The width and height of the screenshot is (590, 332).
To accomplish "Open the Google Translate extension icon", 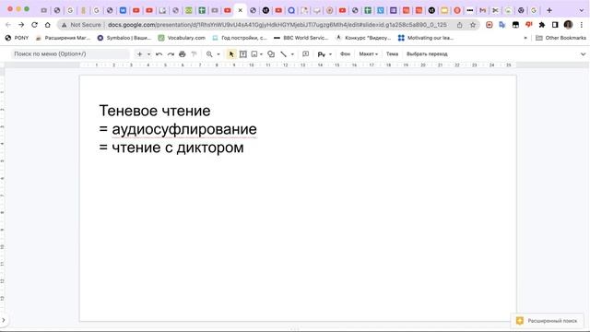I will coord(501,25).
